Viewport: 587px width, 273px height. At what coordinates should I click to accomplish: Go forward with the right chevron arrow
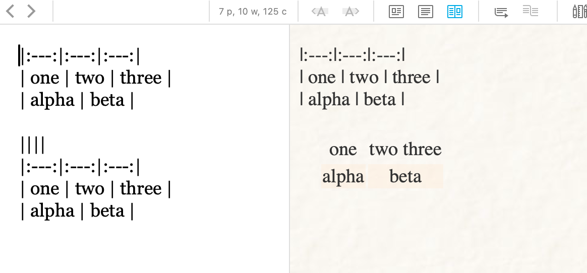(x=31, y=11)
